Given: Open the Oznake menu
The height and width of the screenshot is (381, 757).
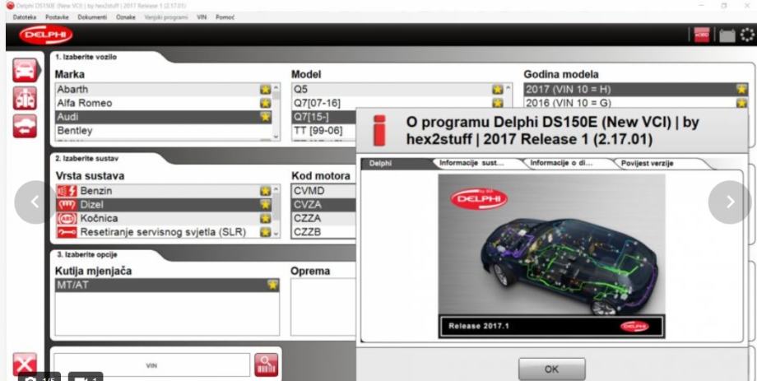Looking at the screenshot, I should click(126, 17).
